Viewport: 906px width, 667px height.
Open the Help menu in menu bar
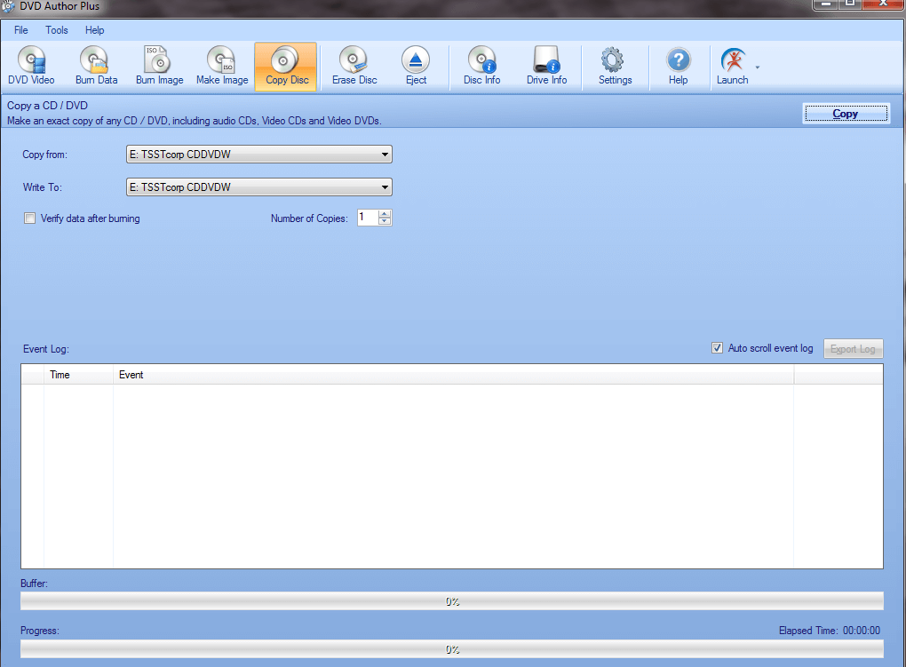coord(95,30)
